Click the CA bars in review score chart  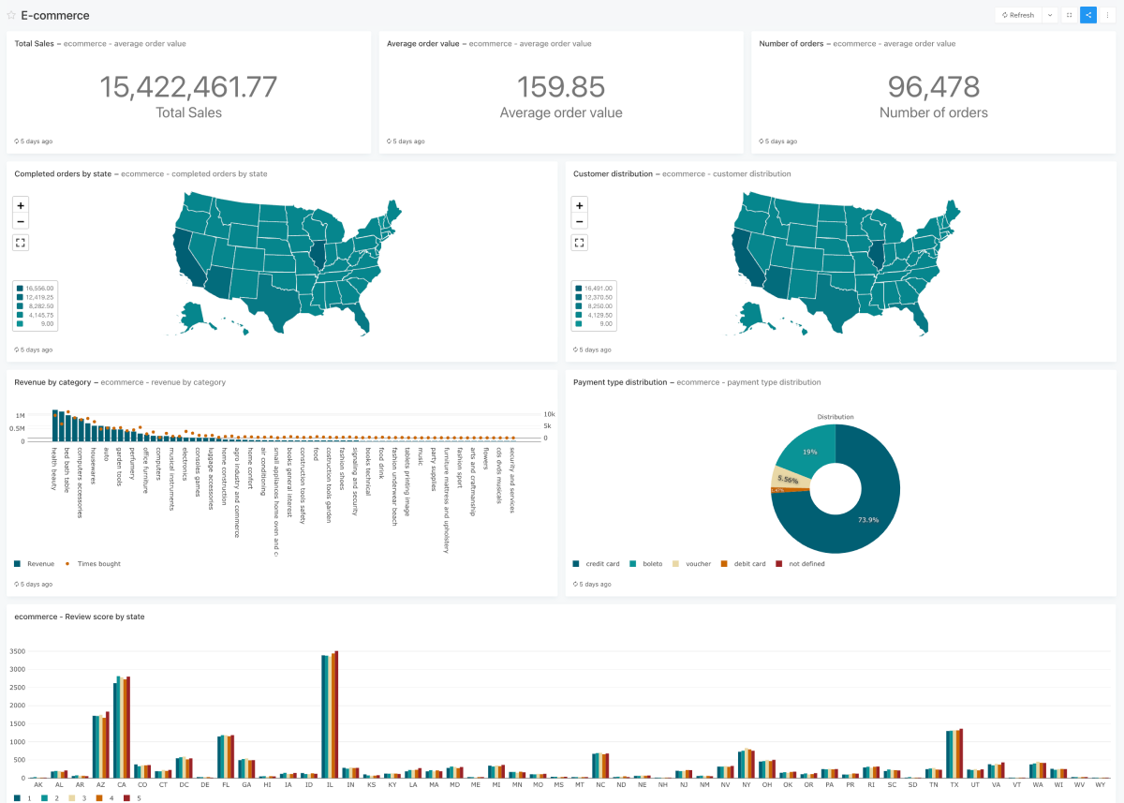click(x=122, y=726)
